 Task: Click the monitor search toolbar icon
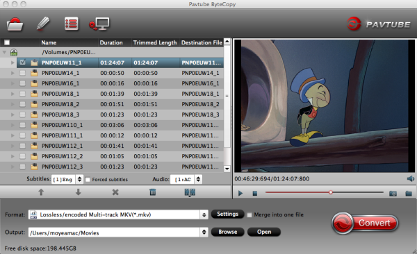(99, 24)
